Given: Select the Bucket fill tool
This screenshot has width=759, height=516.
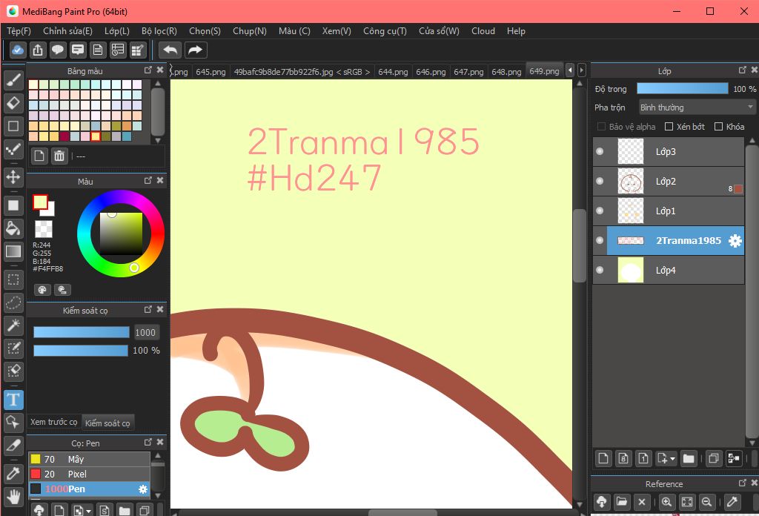Looking at the screenshot, I should click(x=13, y=228).
